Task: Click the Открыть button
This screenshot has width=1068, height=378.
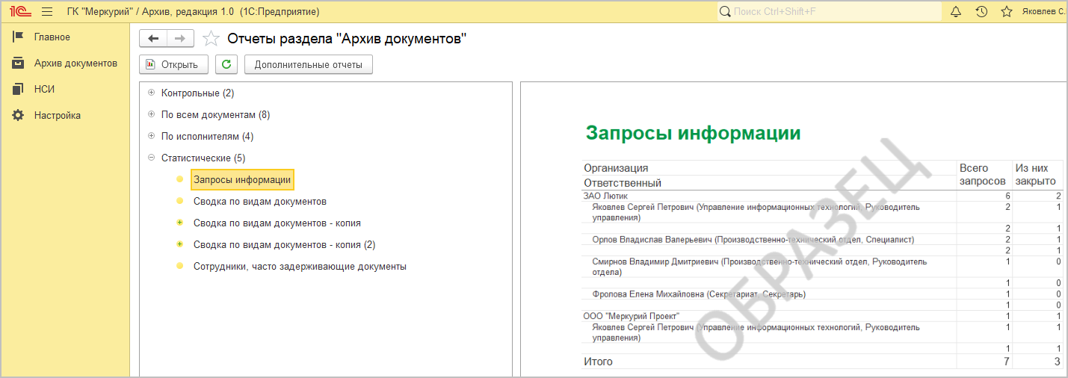Action: click(173, 64)
